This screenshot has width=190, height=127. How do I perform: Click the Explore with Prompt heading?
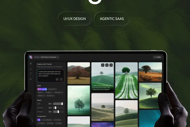point(44,64)
